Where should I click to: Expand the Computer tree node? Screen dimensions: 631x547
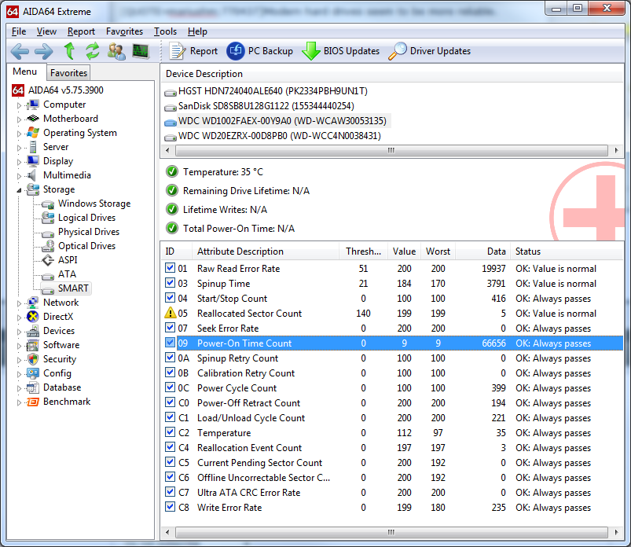tap(19, 105)
